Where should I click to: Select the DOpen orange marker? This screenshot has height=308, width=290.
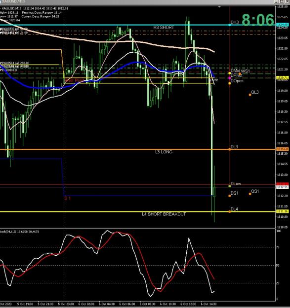pyautogui.click(x=230, y=83)
